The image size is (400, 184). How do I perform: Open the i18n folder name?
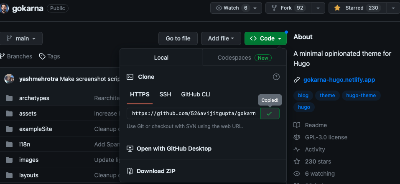click(x=25, y=144)
